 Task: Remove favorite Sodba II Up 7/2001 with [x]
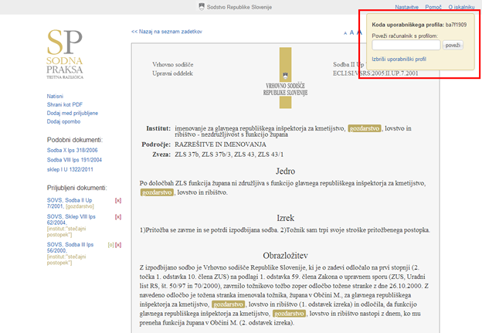(x=118, y=200)
